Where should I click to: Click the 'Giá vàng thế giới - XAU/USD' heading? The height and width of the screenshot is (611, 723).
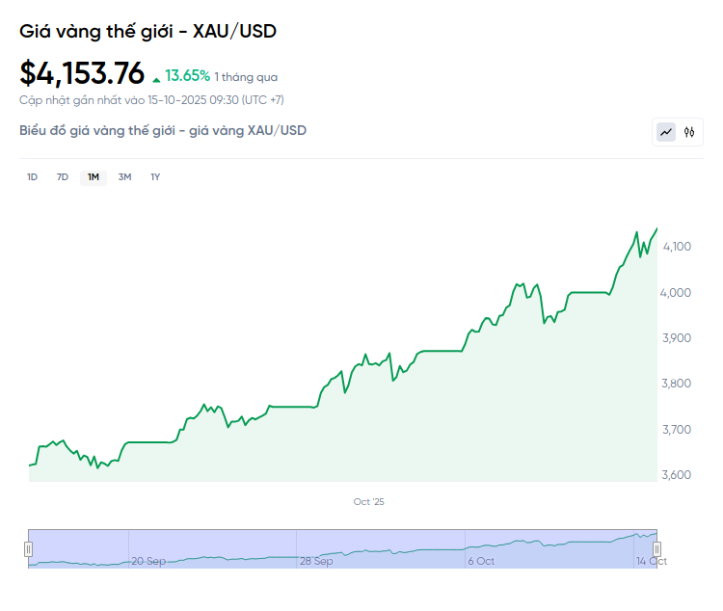[148, 32]
